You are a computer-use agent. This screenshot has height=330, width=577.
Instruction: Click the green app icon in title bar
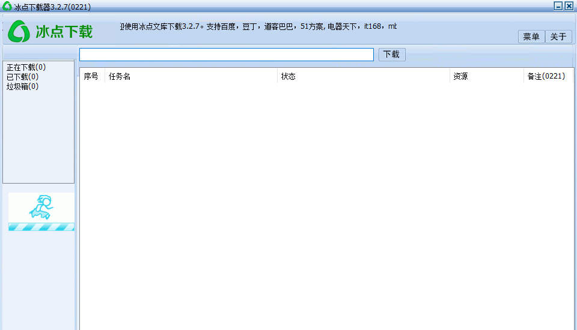7,6
